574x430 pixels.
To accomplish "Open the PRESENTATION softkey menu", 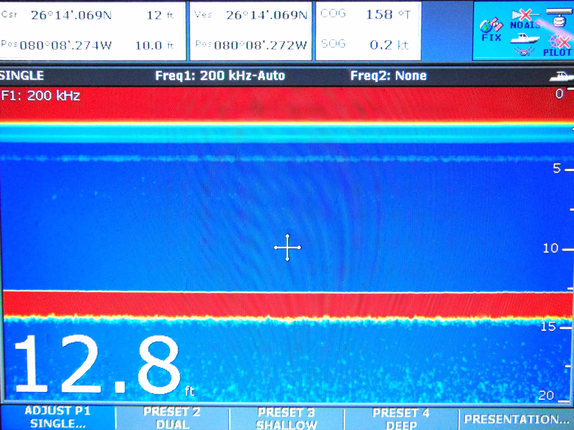I will pos(516,419).
